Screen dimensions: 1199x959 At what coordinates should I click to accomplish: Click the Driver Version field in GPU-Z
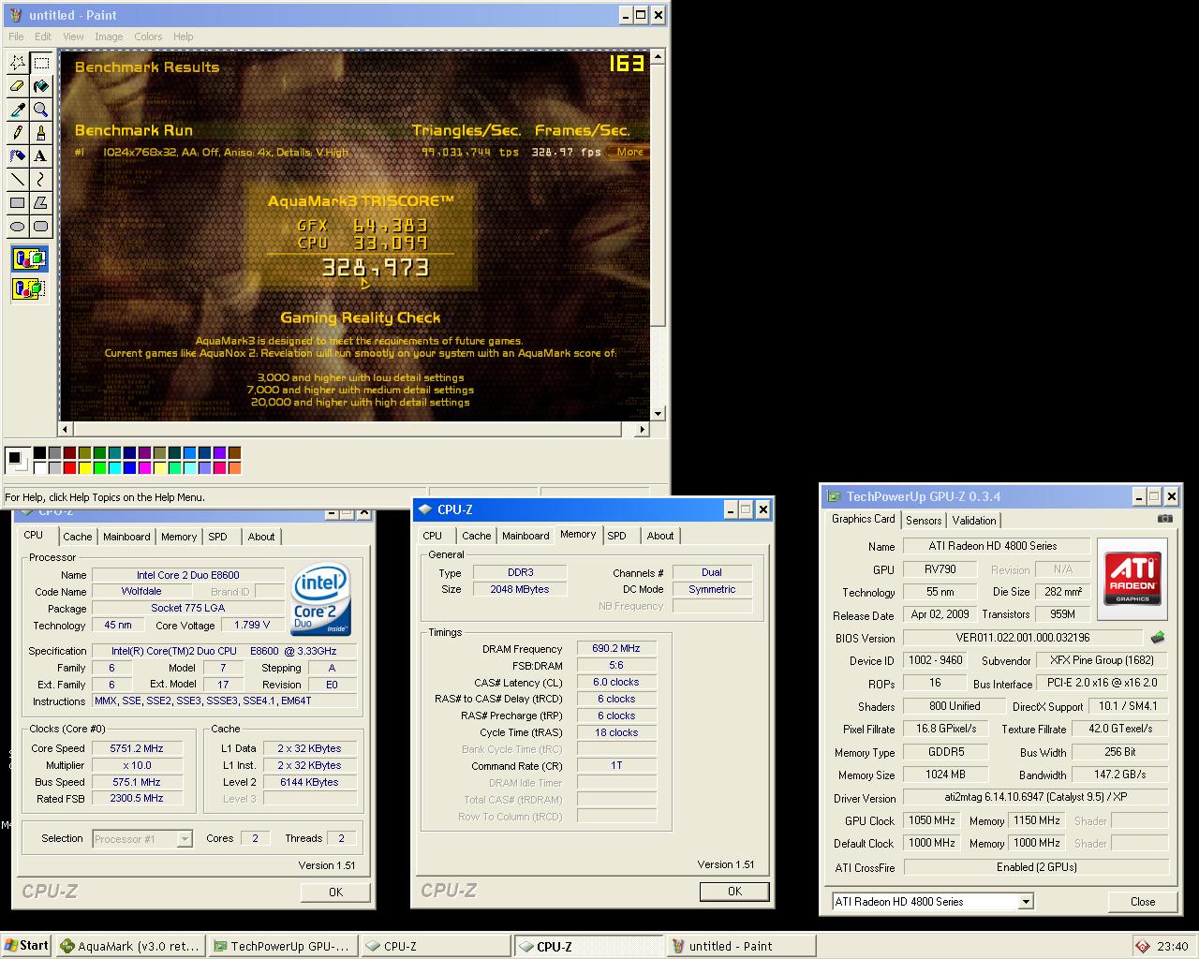tap(1035, 798)
